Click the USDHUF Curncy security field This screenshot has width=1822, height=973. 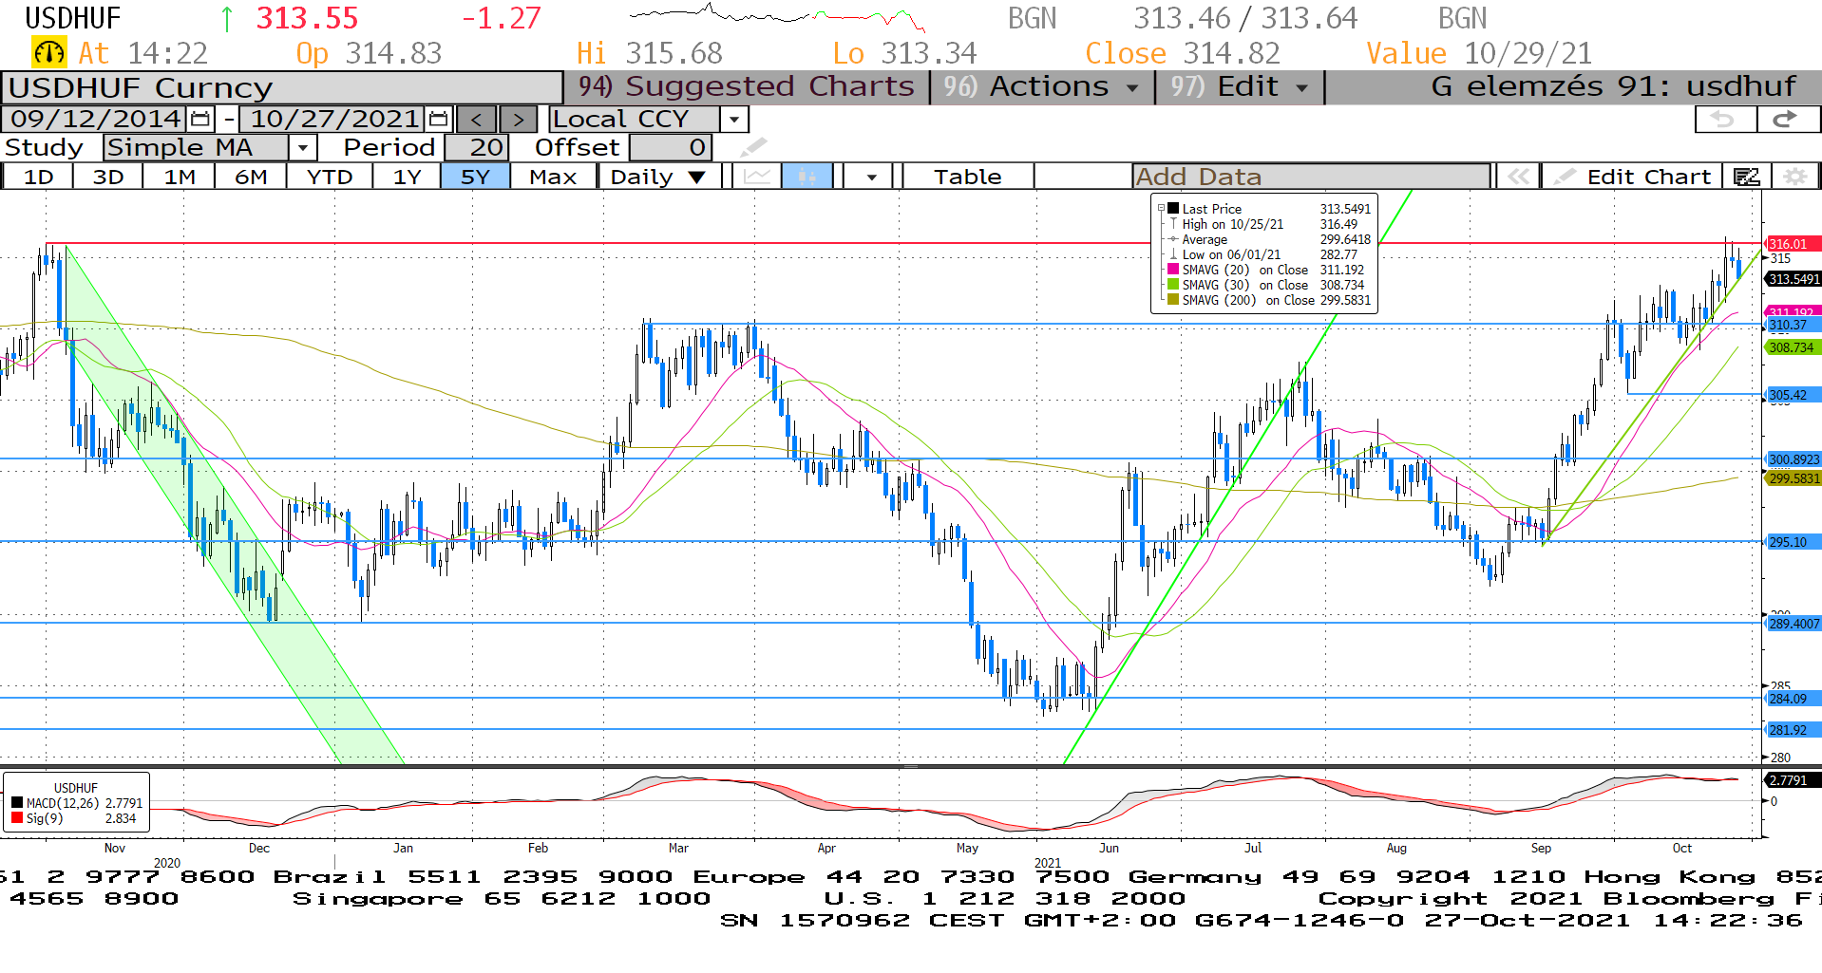[x=281, y=87]
